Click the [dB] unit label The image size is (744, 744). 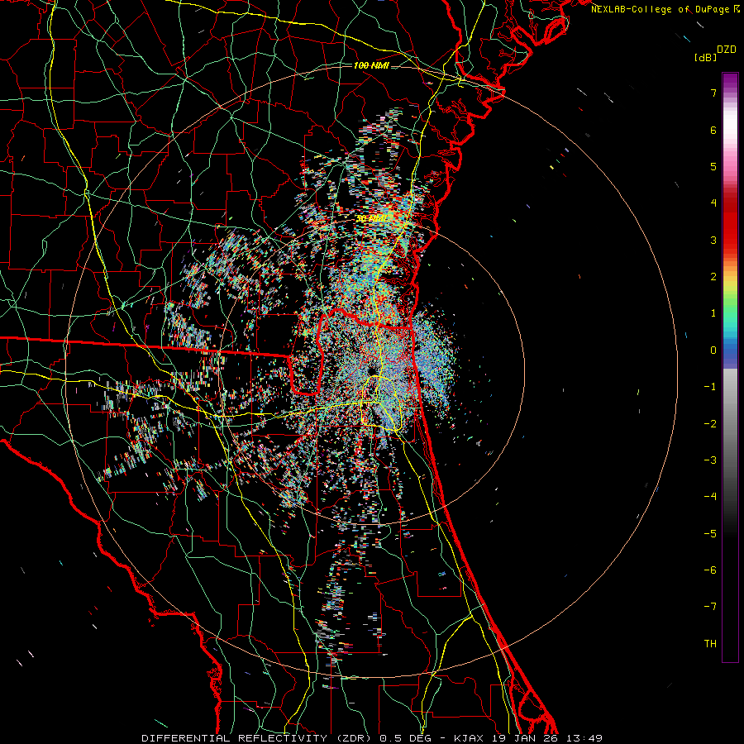[705, 57]
